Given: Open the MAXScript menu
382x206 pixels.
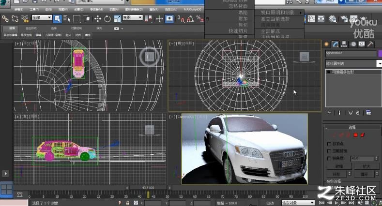Looking at the screenshot, I should point(193,10).
